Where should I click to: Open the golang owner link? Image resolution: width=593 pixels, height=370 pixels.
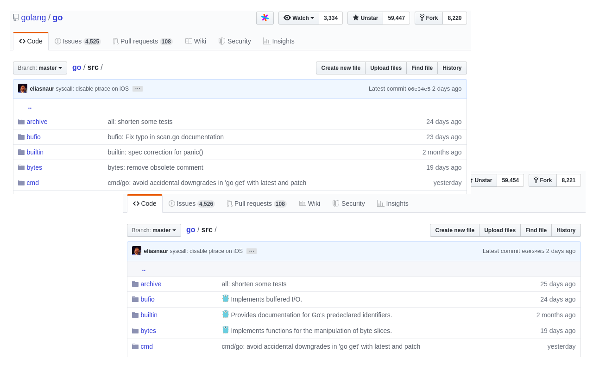click(x=33, y=18)
